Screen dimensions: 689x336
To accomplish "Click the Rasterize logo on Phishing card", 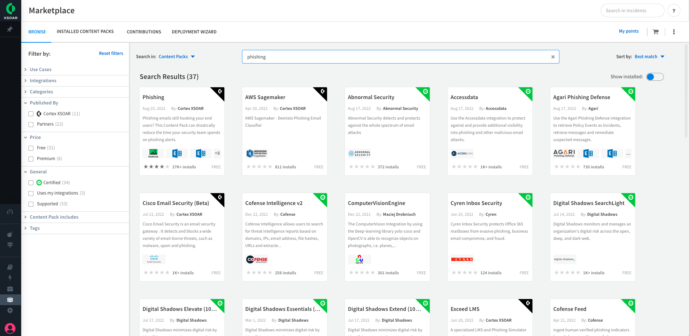I will [x=153, y=153].
